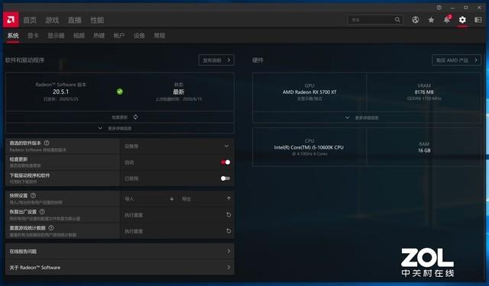
Task: Click the buy AMD products button
Action: 457,60
